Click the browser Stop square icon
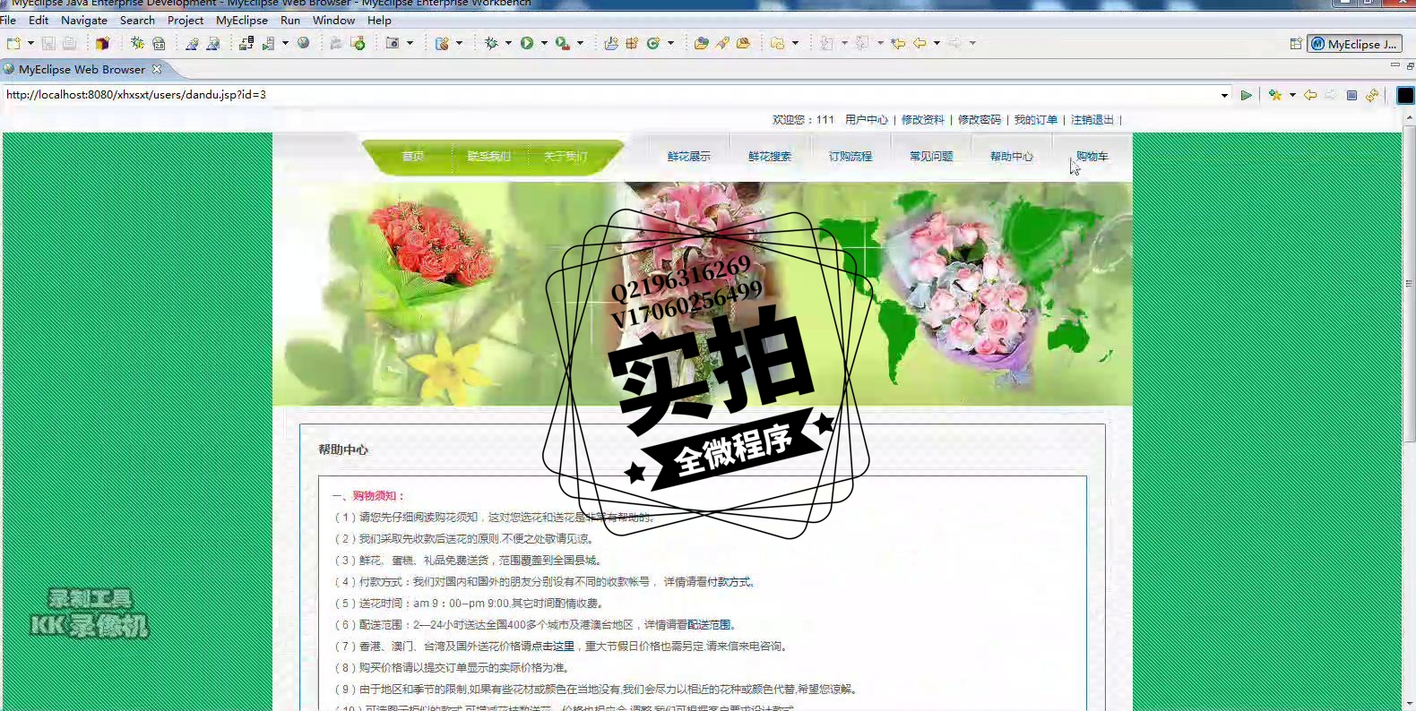This screenshot has height=711, width=1416. [1351, 95]
